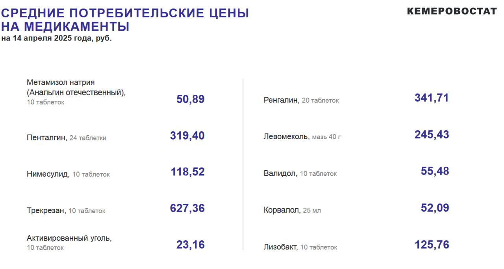Click the price 627,36

[187, 208]
